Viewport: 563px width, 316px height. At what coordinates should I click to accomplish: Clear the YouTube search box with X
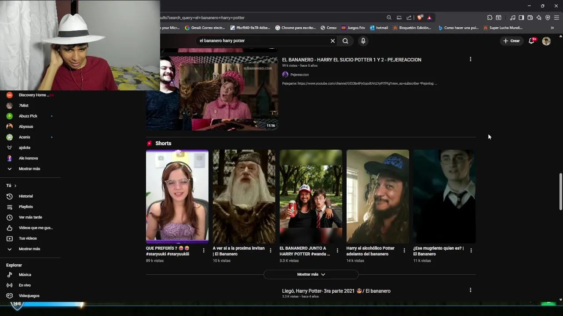(333, 41)
